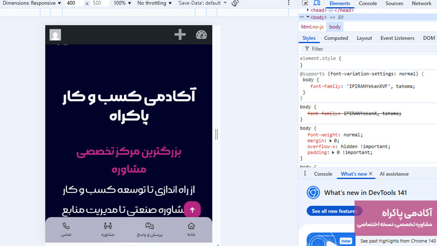The width and height of the screenshot is (437, 246).
Task: Open the dashboard gauge icon in header
Action: click(x=201, y=35)
